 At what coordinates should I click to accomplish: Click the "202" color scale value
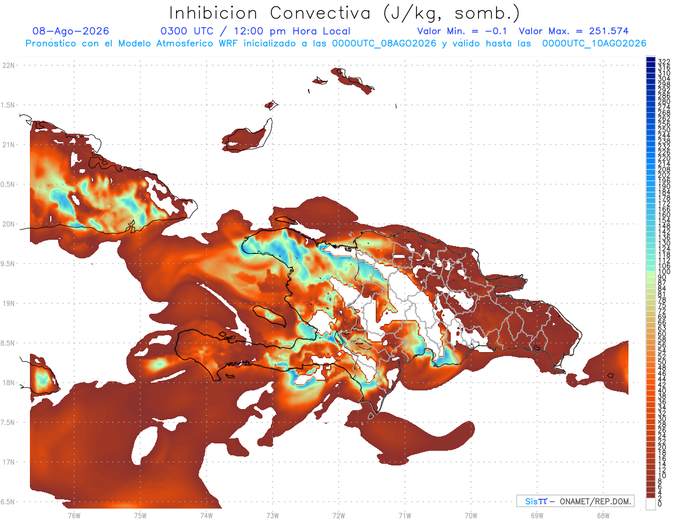pyautogui.click(x=663, y=175)
